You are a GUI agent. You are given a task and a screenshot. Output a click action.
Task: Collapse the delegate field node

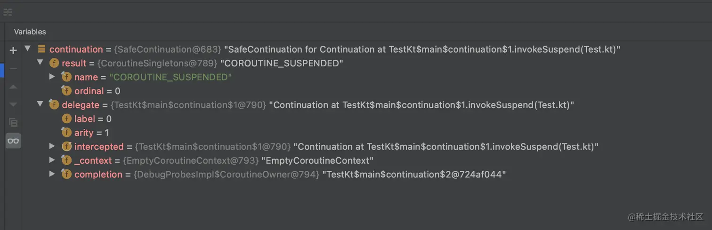(40, 104)
